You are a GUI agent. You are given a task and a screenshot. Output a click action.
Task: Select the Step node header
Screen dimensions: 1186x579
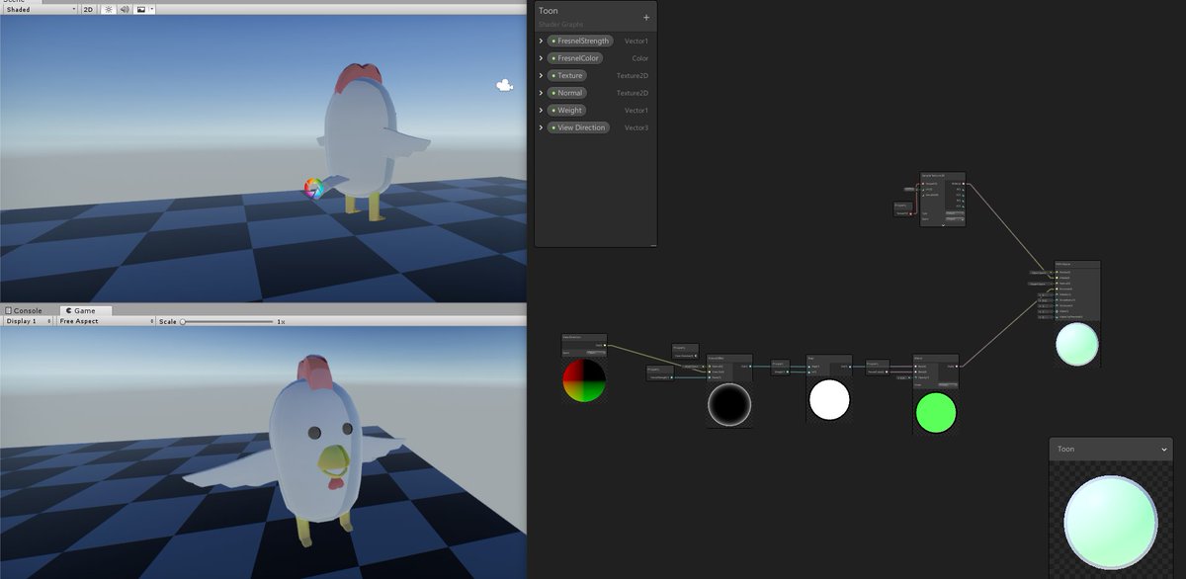[x=829, y=357]
